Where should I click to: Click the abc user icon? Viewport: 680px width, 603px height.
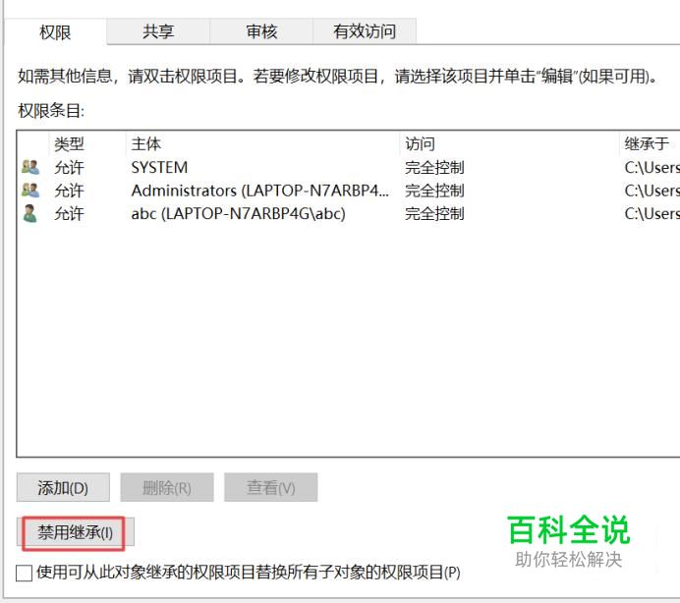[29, 213]
